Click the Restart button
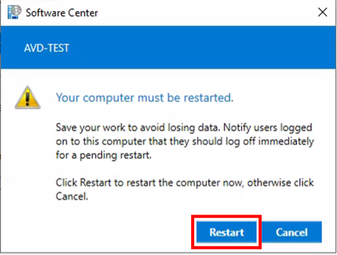 click(227, 232)
